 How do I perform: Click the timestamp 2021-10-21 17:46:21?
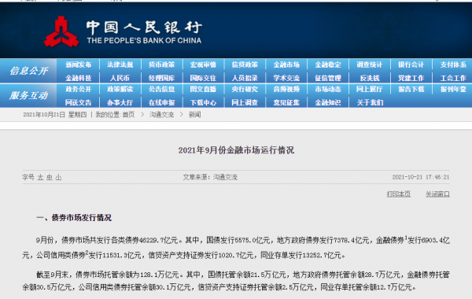(421, 177)
